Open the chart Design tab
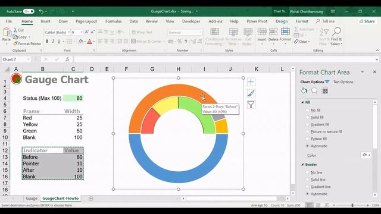The image size is (381, 214). pyautogui.click(x=282, y=21)
